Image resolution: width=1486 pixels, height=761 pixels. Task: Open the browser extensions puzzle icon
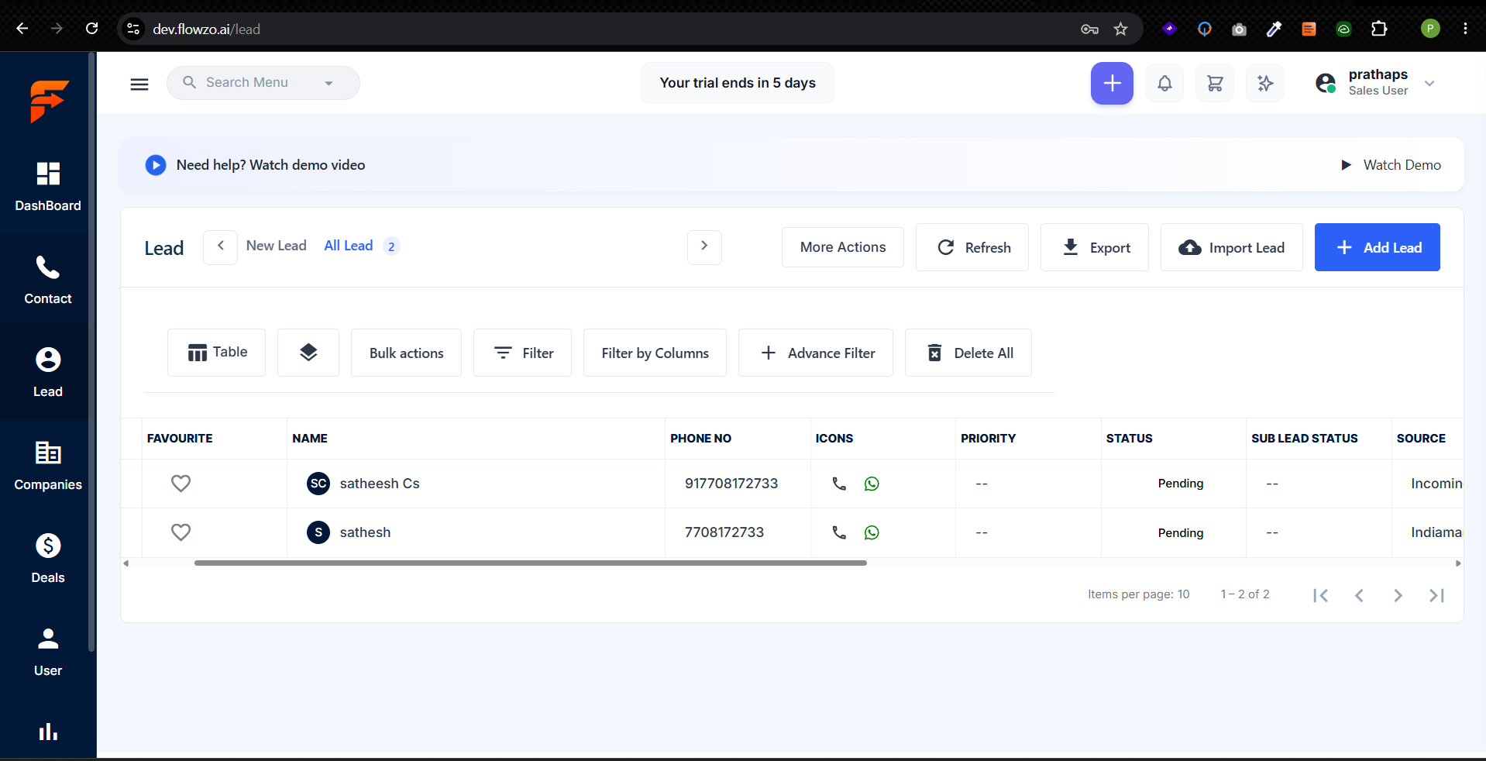point(1379,29)
